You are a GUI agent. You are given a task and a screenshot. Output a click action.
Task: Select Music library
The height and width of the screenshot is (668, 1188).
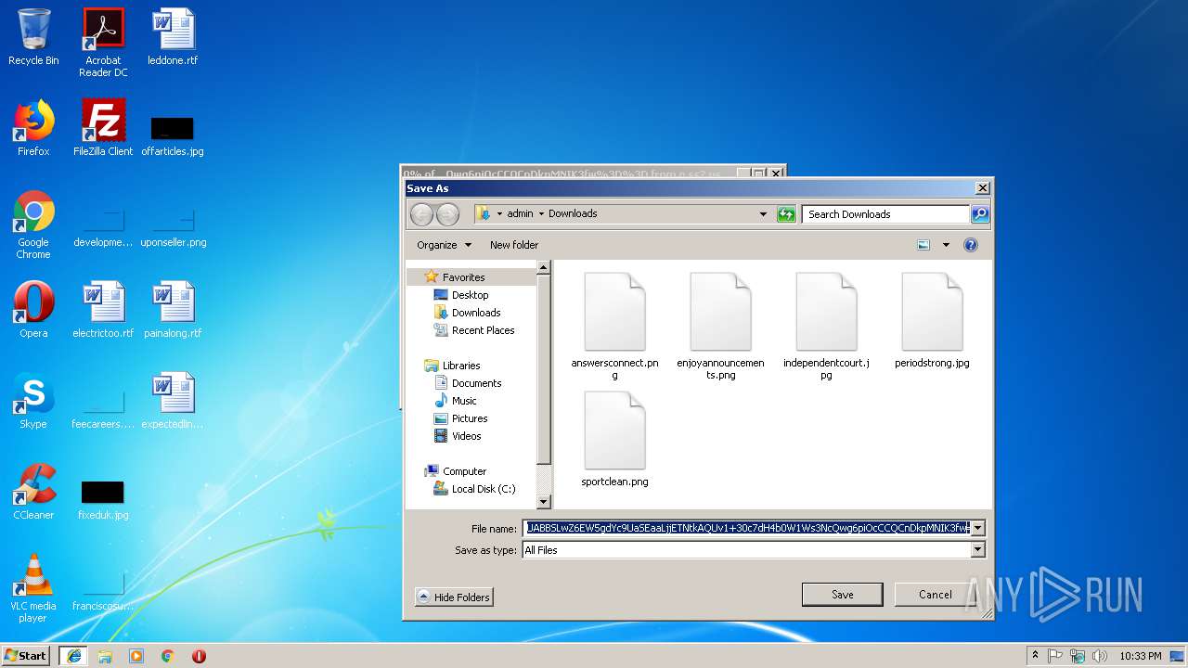click(x=464, y=401)
